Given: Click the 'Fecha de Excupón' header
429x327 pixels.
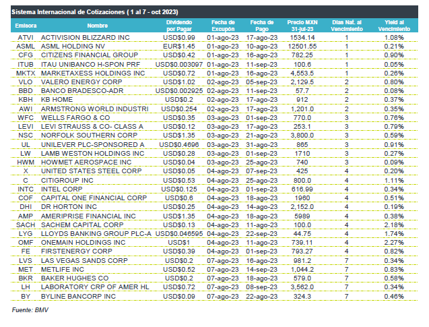Looking at the screenshot, I should [x=223, y=26].
